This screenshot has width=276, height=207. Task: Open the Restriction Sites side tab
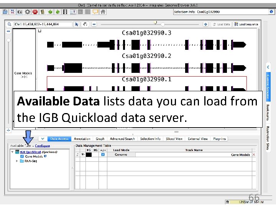pyautogui.click(x=268, y=138)
